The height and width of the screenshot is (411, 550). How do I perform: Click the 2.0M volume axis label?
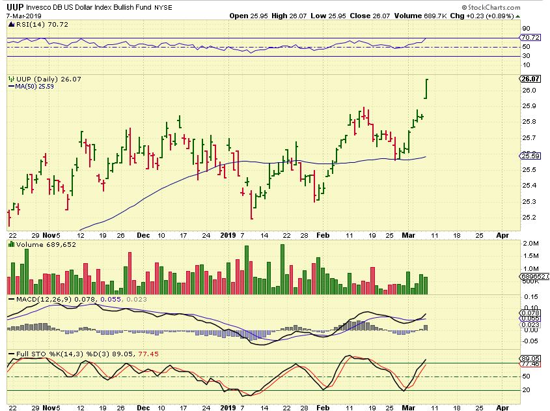pos(530,243)
